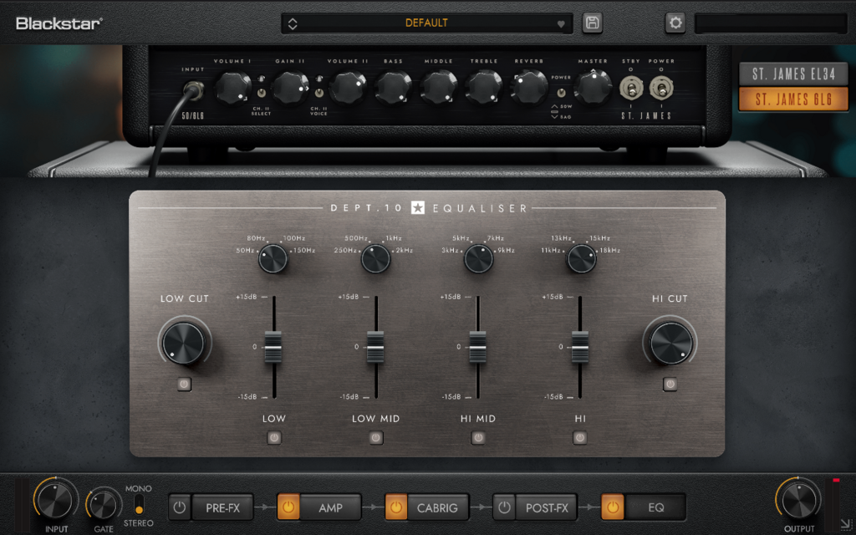Enable the HI CUT filter button
The image size is (856, 535).
(x=670, y=385)
